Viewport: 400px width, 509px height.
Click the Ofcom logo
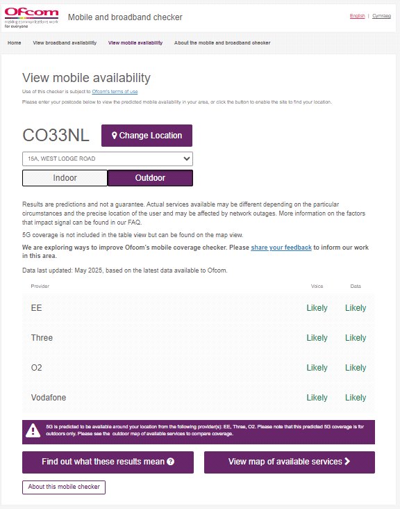point(31,18)
